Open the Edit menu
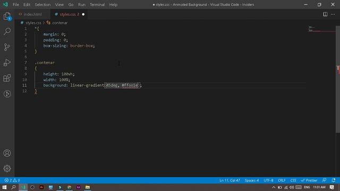 tap(27, 5)
